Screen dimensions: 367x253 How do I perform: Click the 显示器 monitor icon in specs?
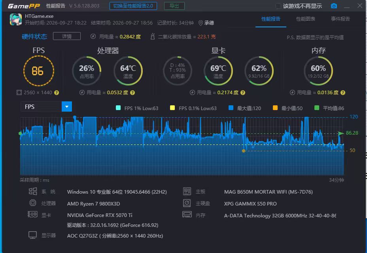point(32,235)
